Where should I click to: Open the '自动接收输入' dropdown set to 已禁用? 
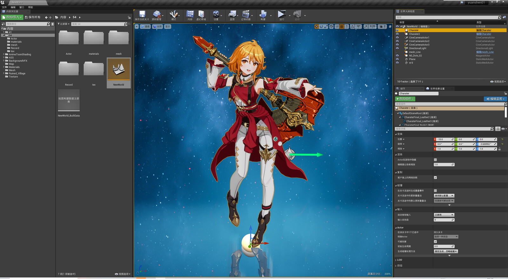click(444, 215)
